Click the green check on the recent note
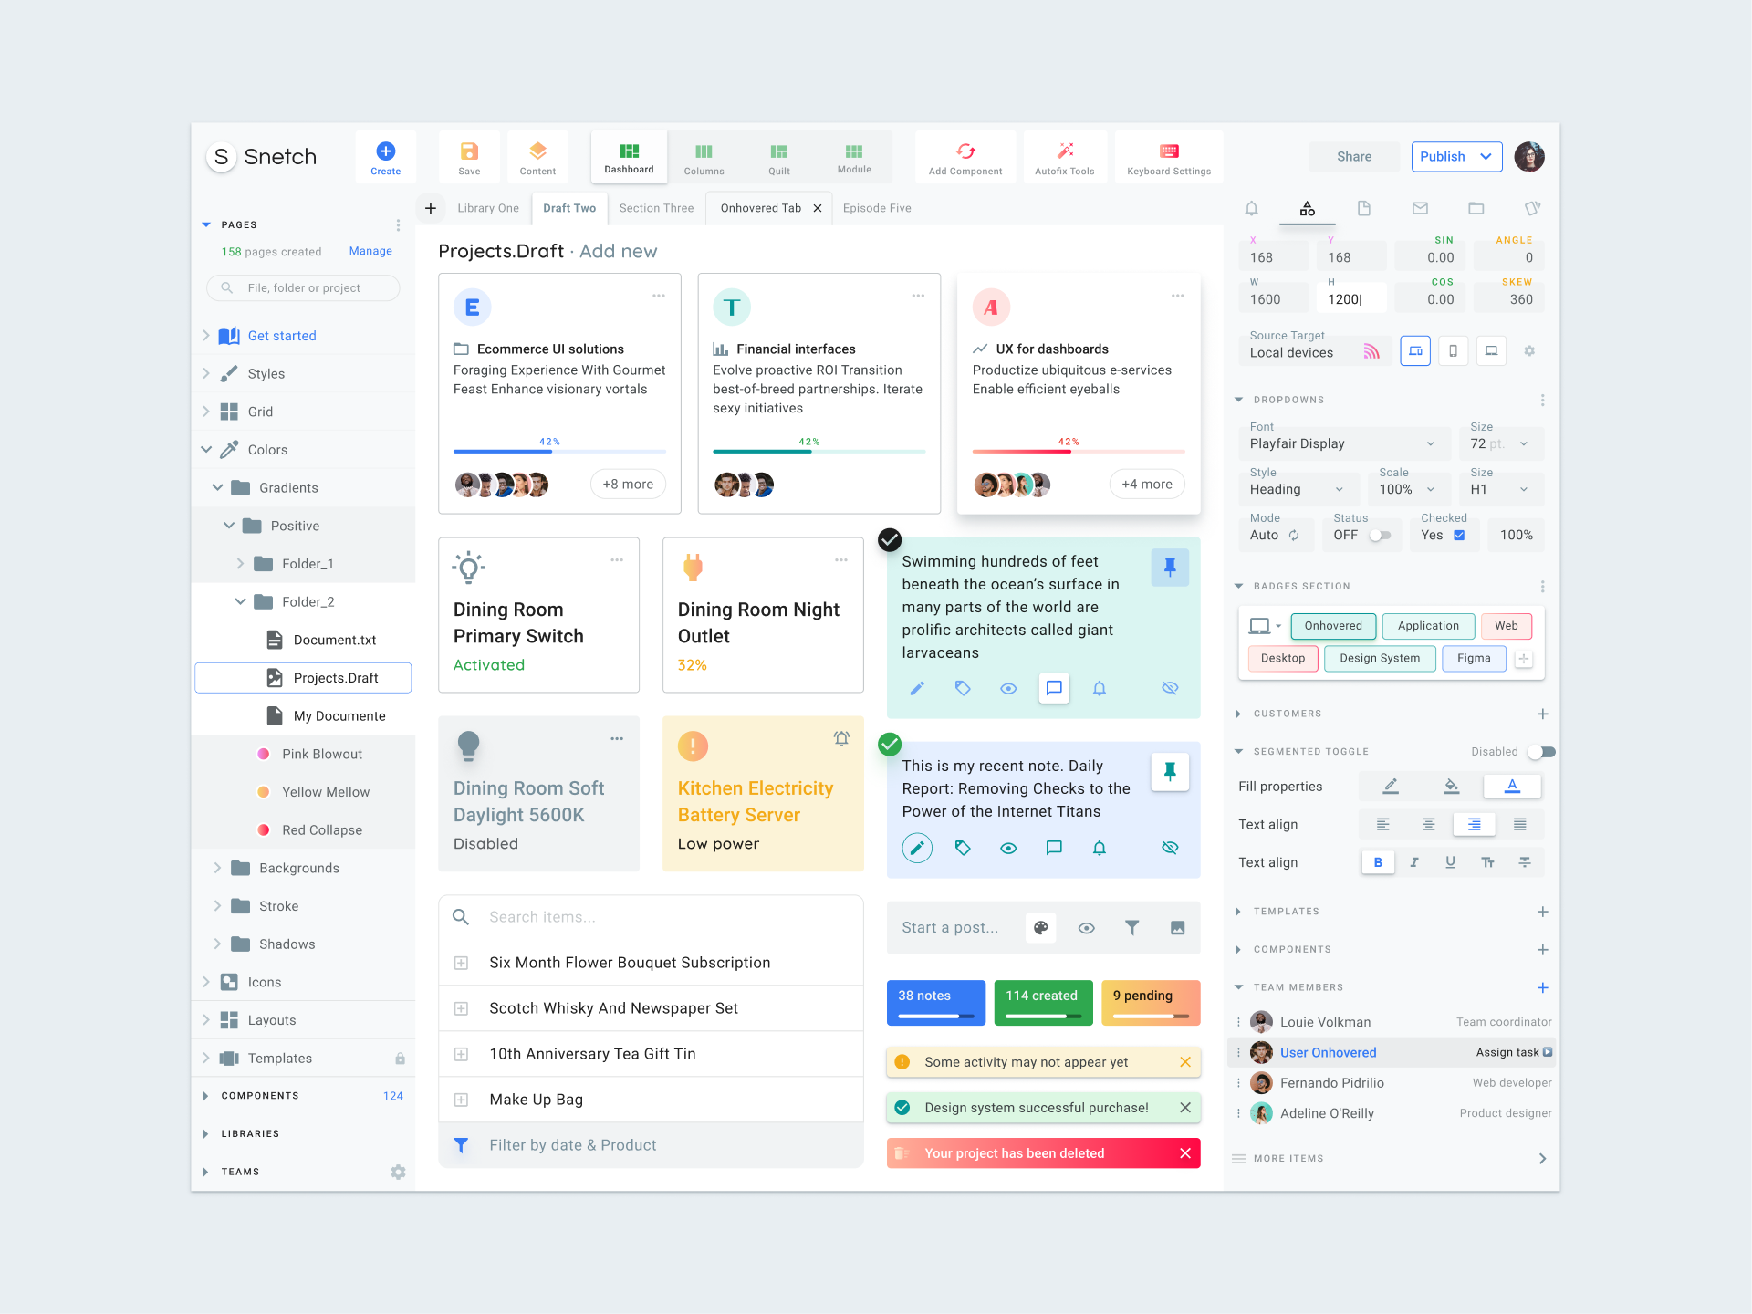Viewport: 1752px width, 1314px height. pyautogui.click(x=890, y=745)
